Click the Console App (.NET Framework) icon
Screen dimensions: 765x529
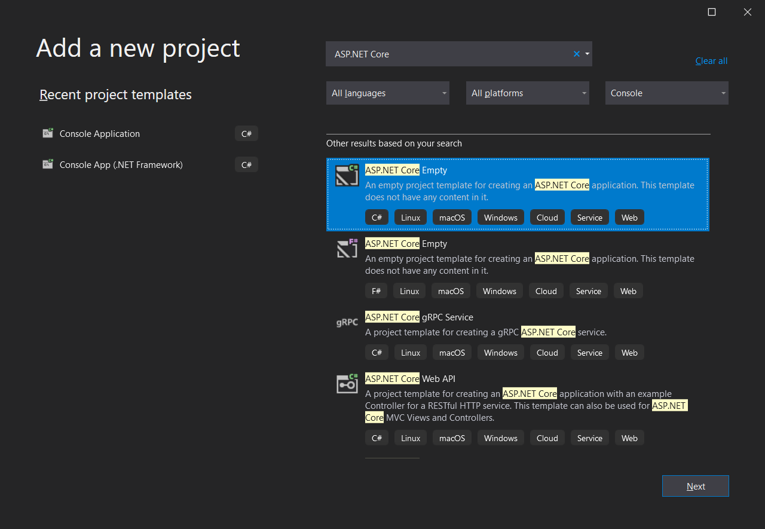[48, 164]
